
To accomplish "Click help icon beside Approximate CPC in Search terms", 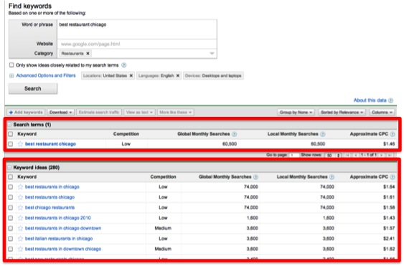I will click(x=392, y=134).
